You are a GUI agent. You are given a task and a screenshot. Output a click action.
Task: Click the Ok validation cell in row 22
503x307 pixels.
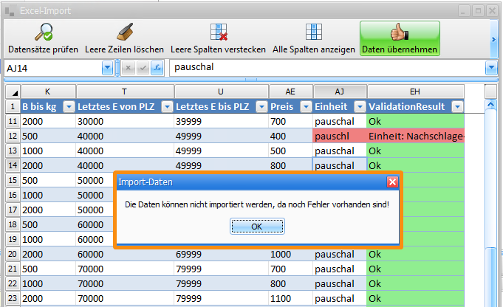416,283
